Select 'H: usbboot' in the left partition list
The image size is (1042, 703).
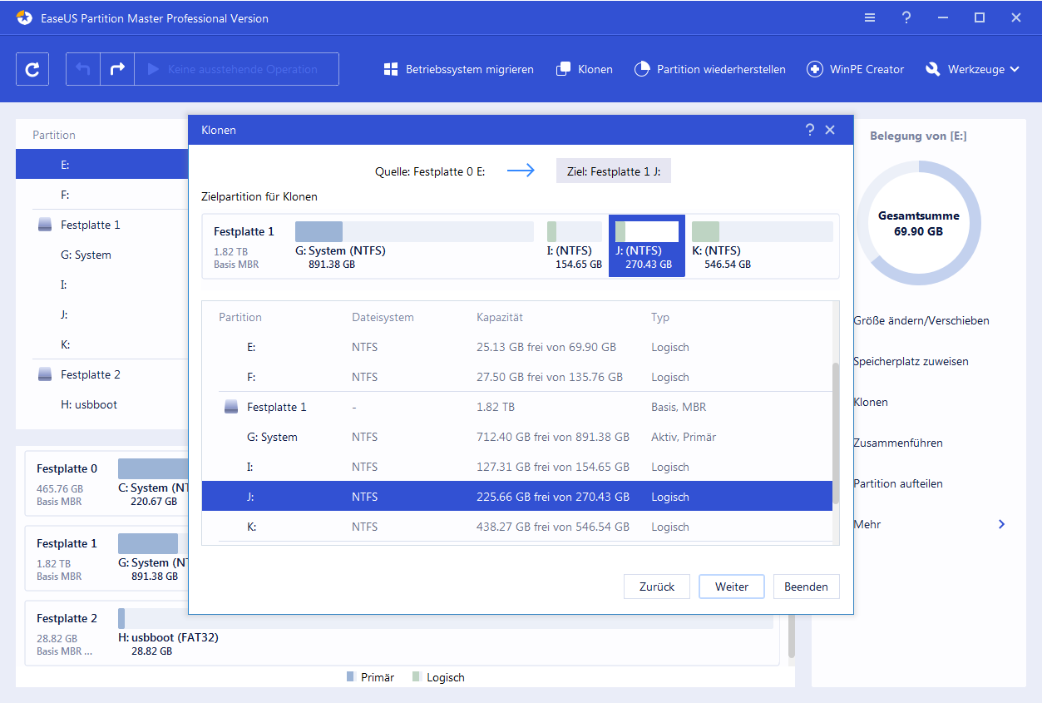pyautogui.click(x=102, y=404)
